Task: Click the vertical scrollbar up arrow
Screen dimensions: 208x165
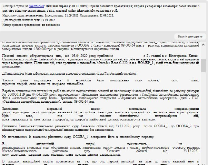Action: (x=203, y=45)
